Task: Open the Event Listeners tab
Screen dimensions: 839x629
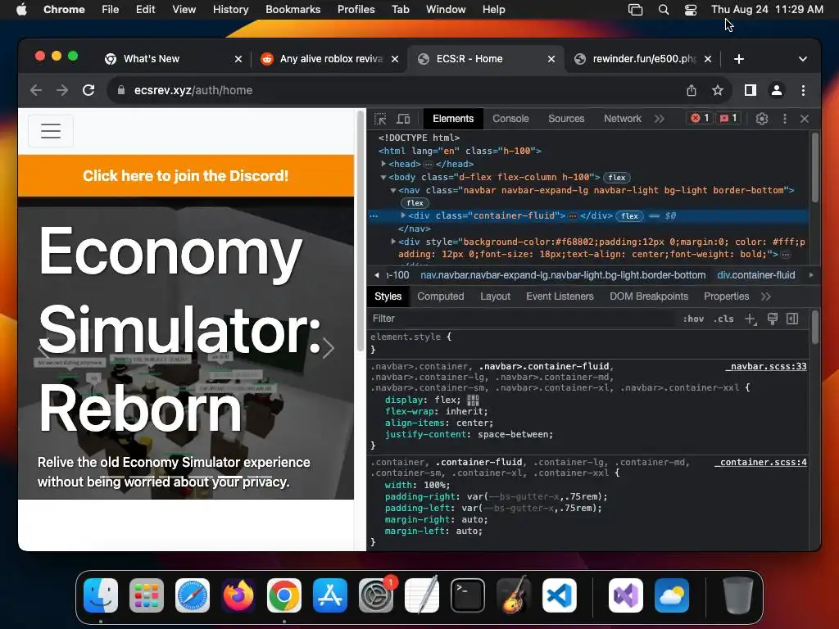Action: [x=560, y=296]
